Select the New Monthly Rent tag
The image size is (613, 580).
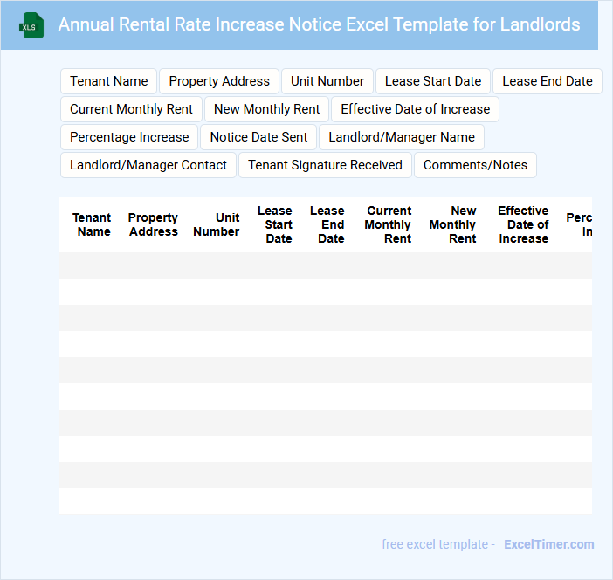pyautogui.click(x=267, y=109)
